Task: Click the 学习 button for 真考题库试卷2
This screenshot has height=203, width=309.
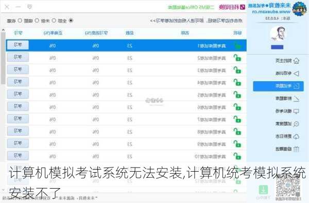Action: [x=18, y=57]
